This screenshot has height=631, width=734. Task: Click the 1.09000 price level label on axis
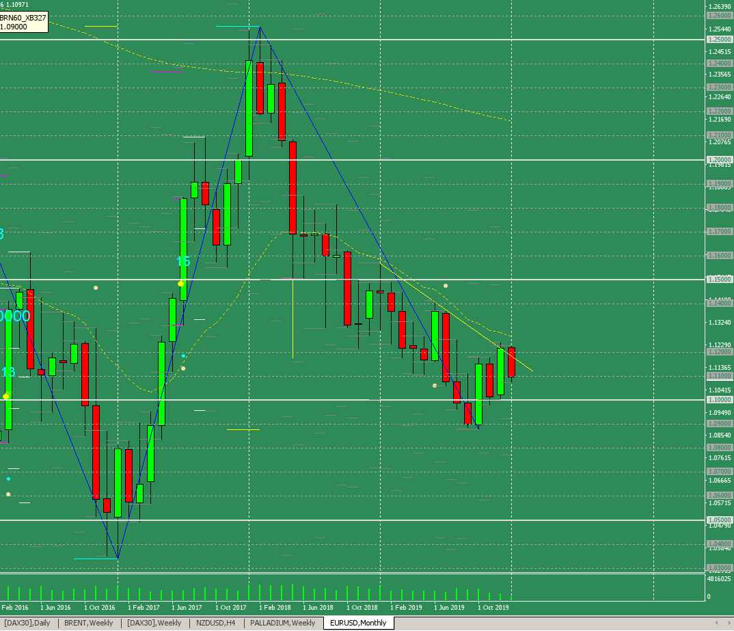coord(720,424)
